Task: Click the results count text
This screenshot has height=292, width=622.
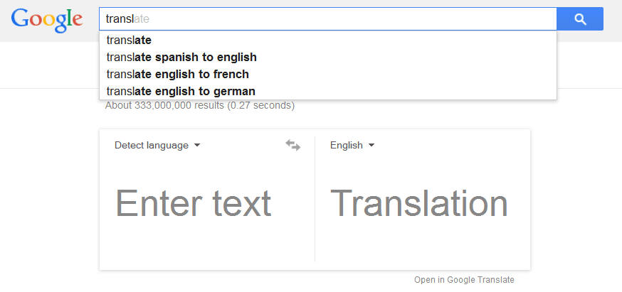Action: 199,106
